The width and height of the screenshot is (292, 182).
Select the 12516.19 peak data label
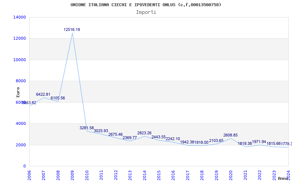(72, 29)
